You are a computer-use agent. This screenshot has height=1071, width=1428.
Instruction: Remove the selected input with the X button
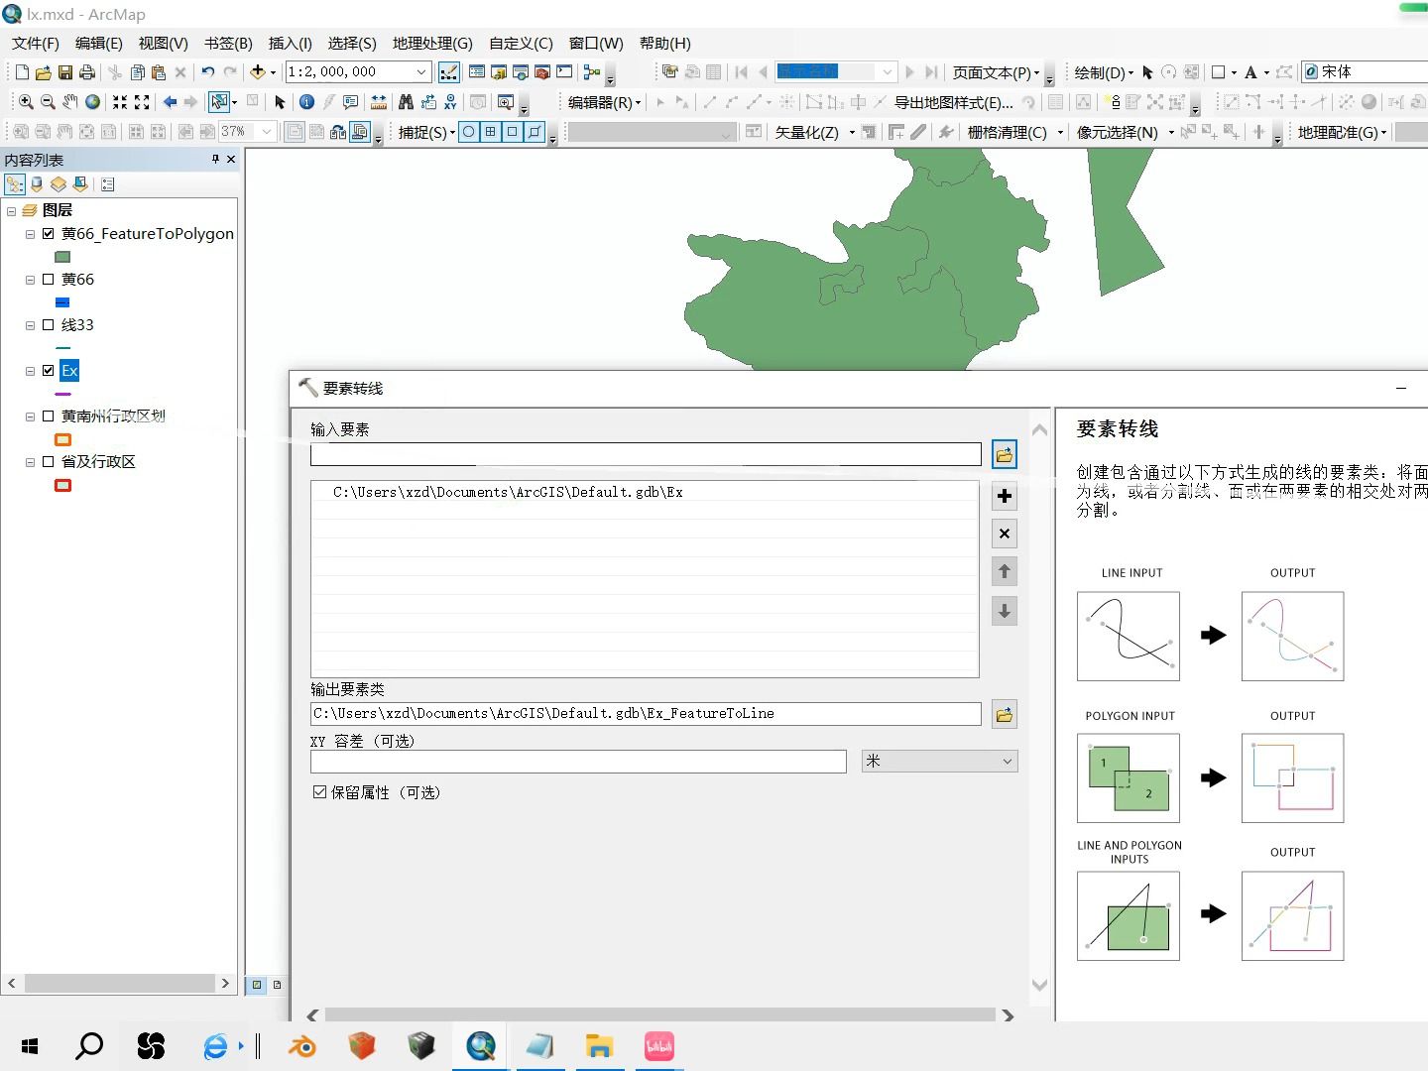pos(1004,534)
